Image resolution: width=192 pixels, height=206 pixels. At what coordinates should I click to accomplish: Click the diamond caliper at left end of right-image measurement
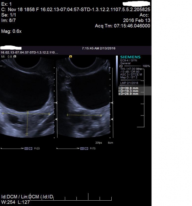point(67,115)
